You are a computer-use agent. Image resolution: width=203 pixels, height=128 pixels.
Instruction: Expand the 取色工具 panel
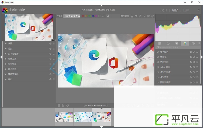pyautogui.click(x=6, y=59)
